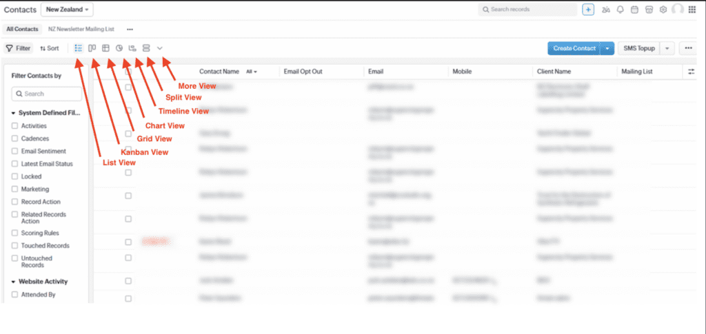
Task: Expand the More View chevron
Action: click(160, 48)
